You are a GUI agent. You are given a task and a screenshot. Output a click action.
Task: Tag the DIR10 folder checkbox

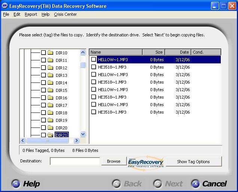pos(43,52)
